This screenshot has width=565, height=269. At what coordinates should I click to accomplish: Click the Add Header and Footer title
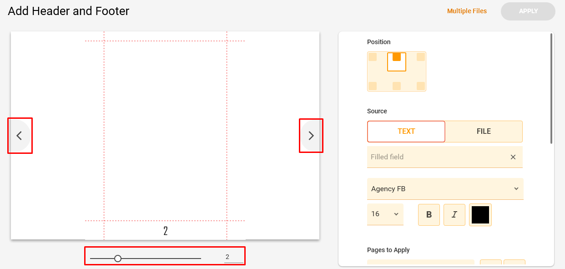pos(69,11)
